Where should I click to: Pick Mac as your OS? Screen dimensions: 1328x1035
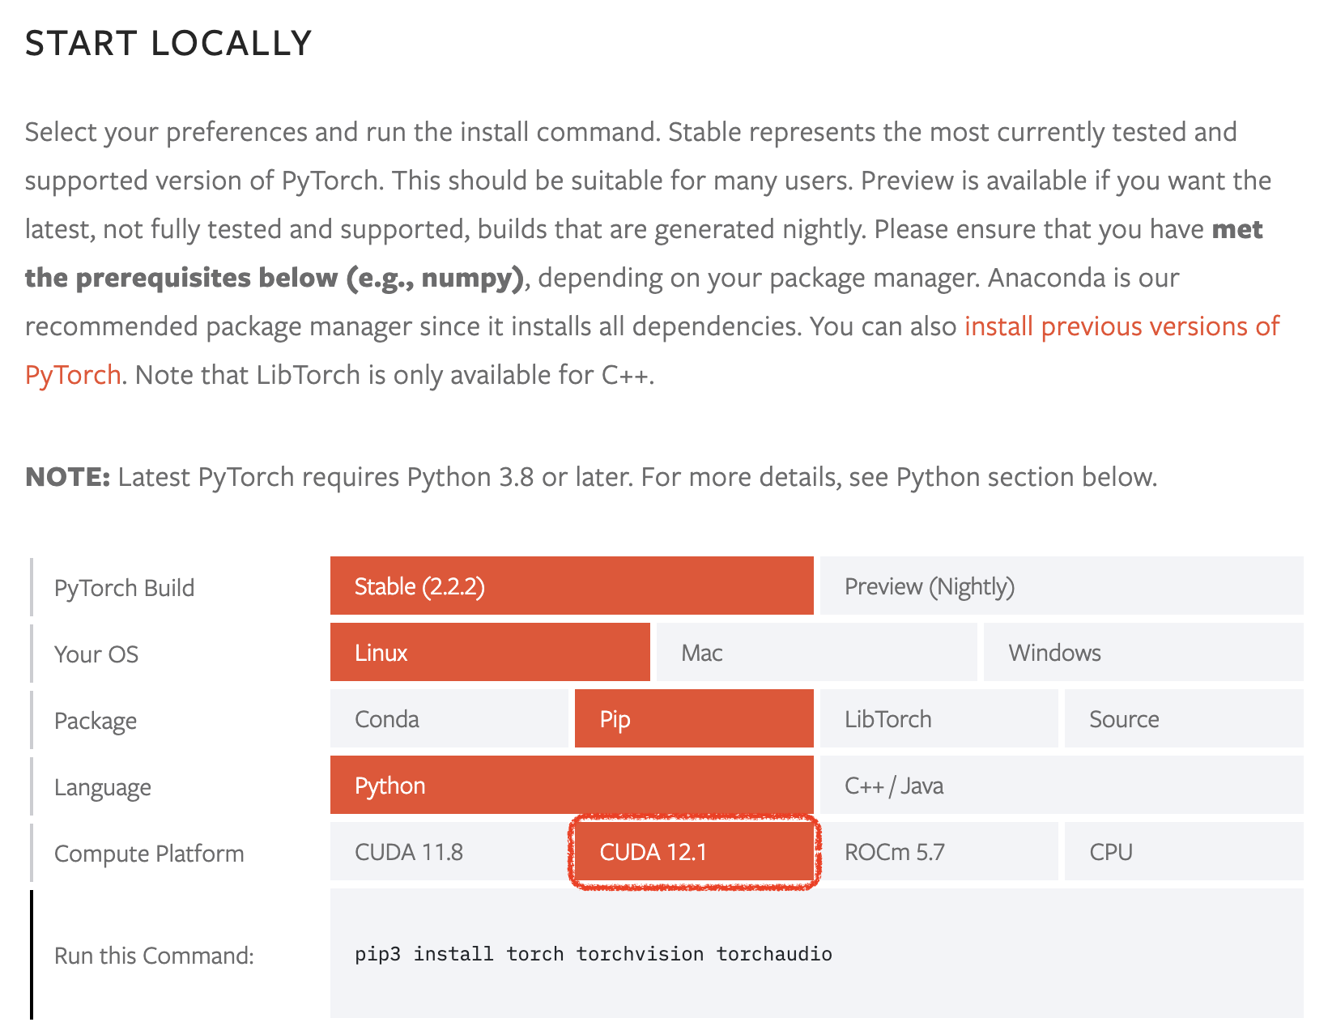click(816, 652)
